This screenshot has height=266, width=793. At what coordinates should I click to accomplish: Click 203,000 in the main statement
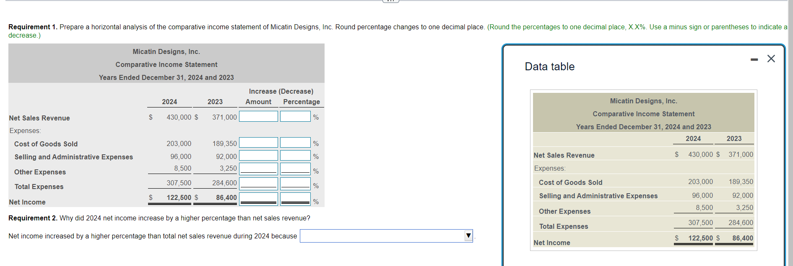[179, 143]
